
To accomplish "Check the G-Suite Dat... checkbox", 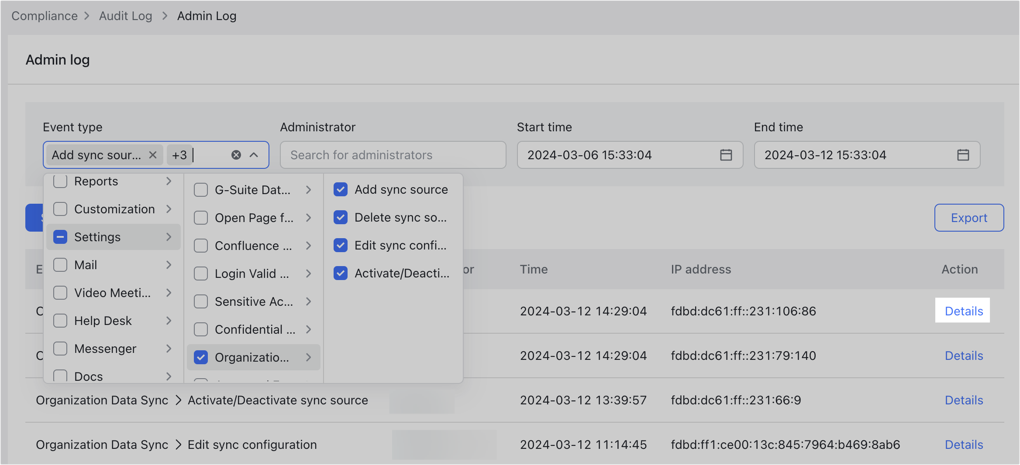I will click(x=201, y=190).
